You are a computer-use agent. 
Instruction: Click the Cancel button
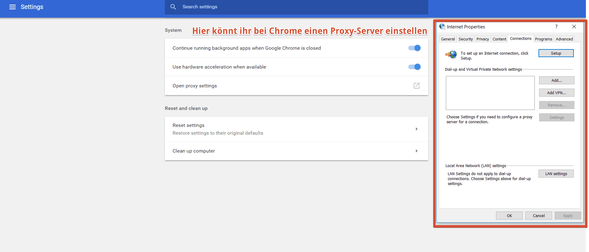[539, 216]
